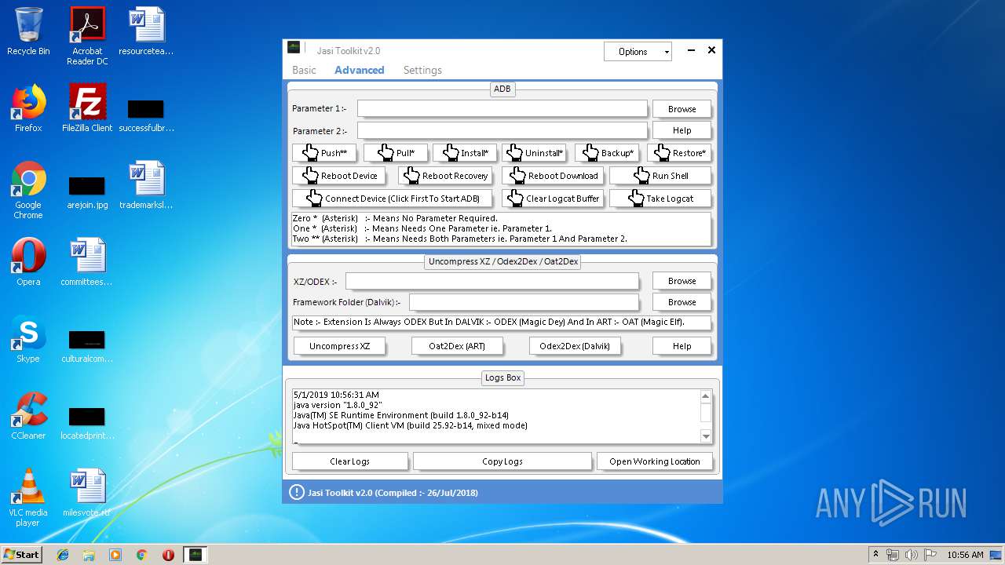Click Connect Device to start ADB
This screenshot has width=1005, height=565.
(392, 199)
